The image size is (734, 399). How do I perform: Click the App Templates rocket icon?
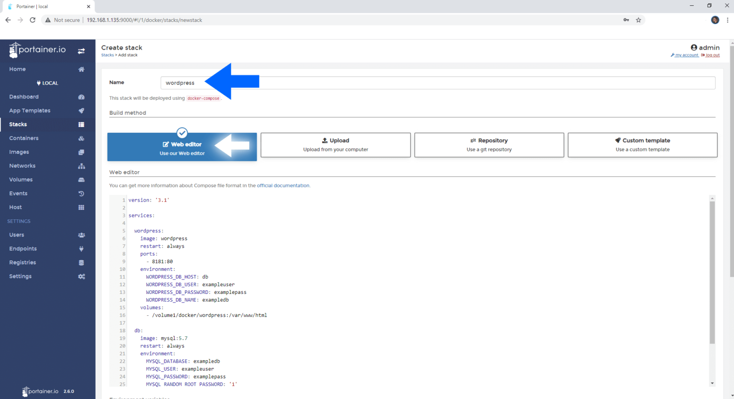81,111
